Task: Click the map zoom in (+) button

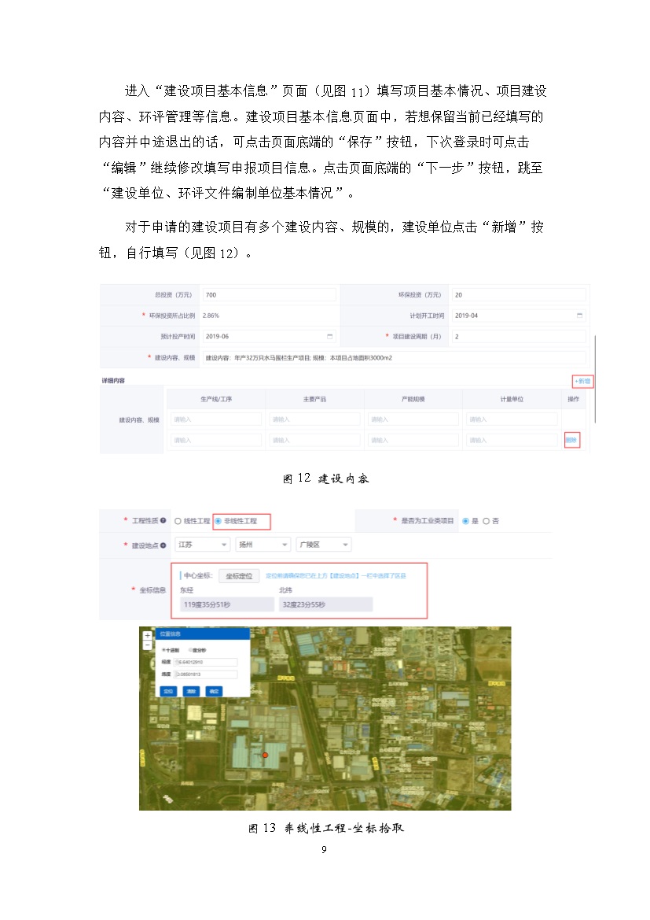Action: [x=147, y=635]
